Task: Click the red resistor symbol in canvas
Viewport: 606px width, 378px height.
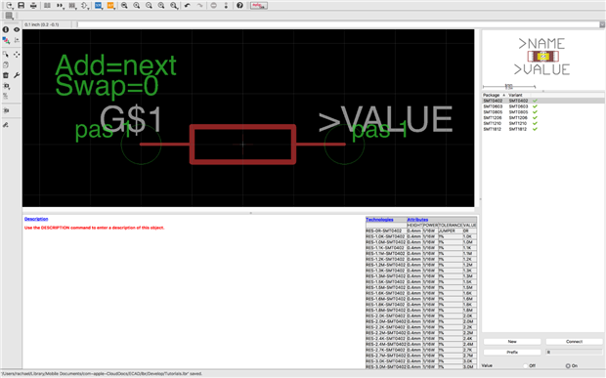Action: [242, 144]
